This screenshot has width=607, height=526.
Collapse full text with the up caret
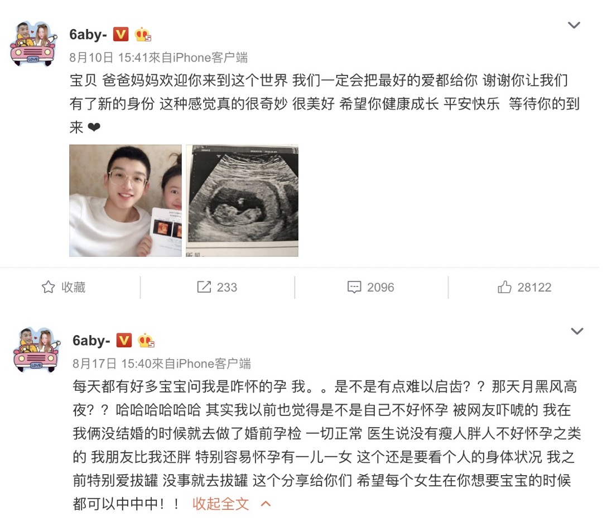click(x=266, y=504)
